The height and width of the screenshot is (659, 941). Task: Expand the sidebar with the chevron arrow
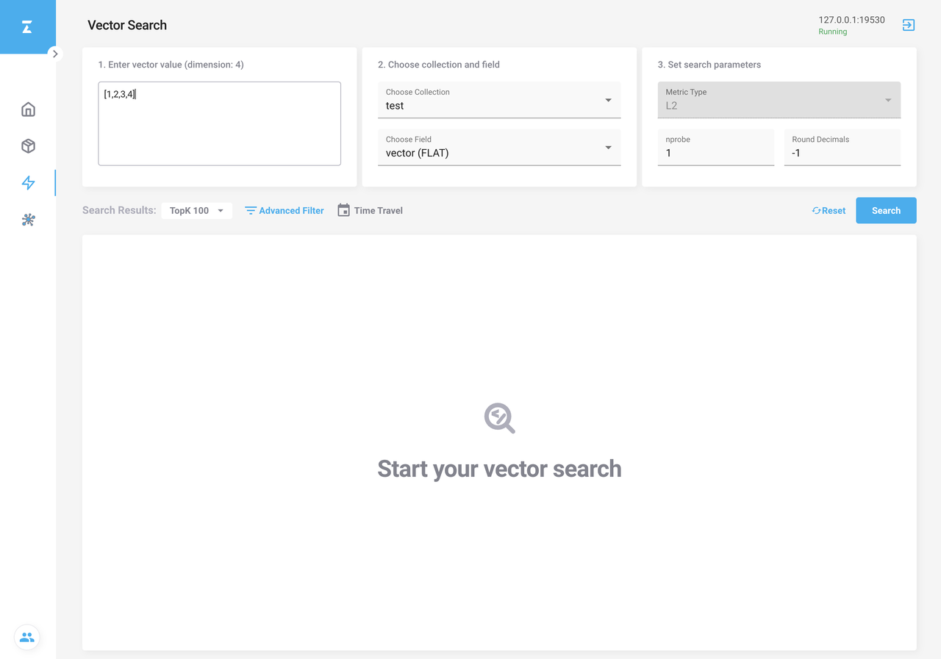(55, 54)
